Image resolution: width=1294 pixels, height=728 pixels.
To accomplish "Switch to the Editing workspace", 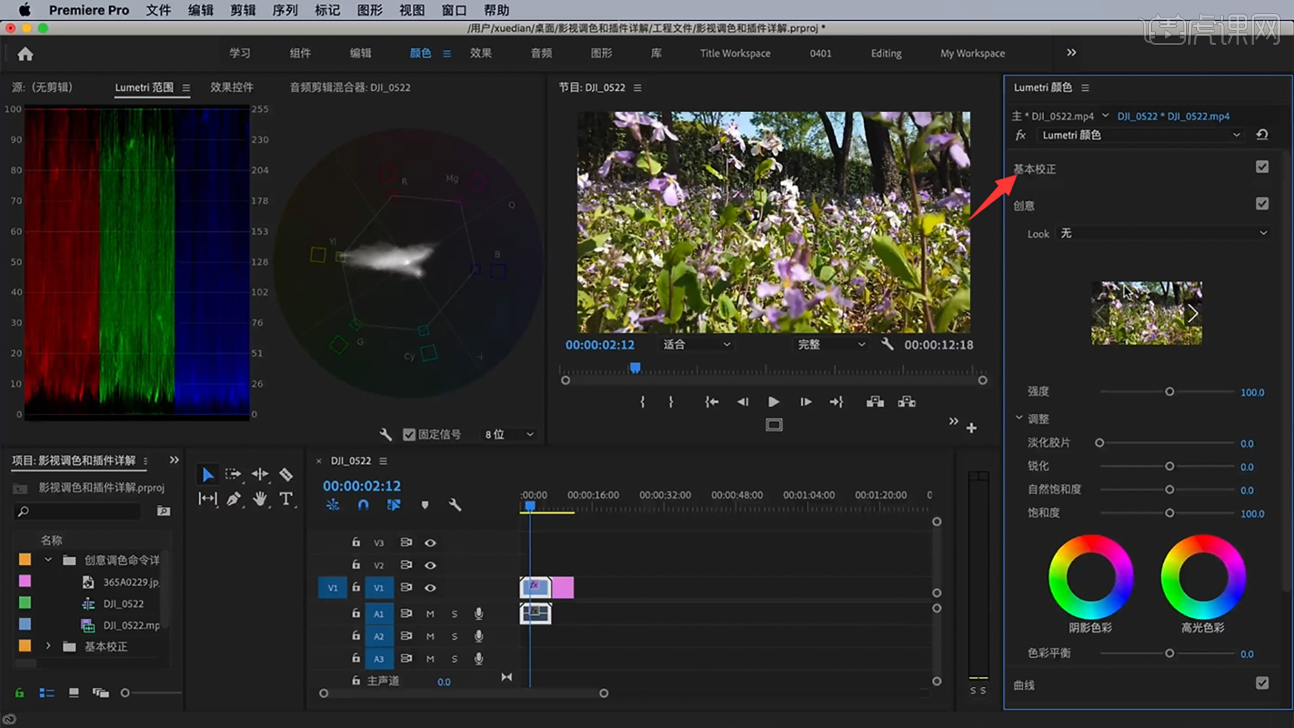I will tap(886, 53).
